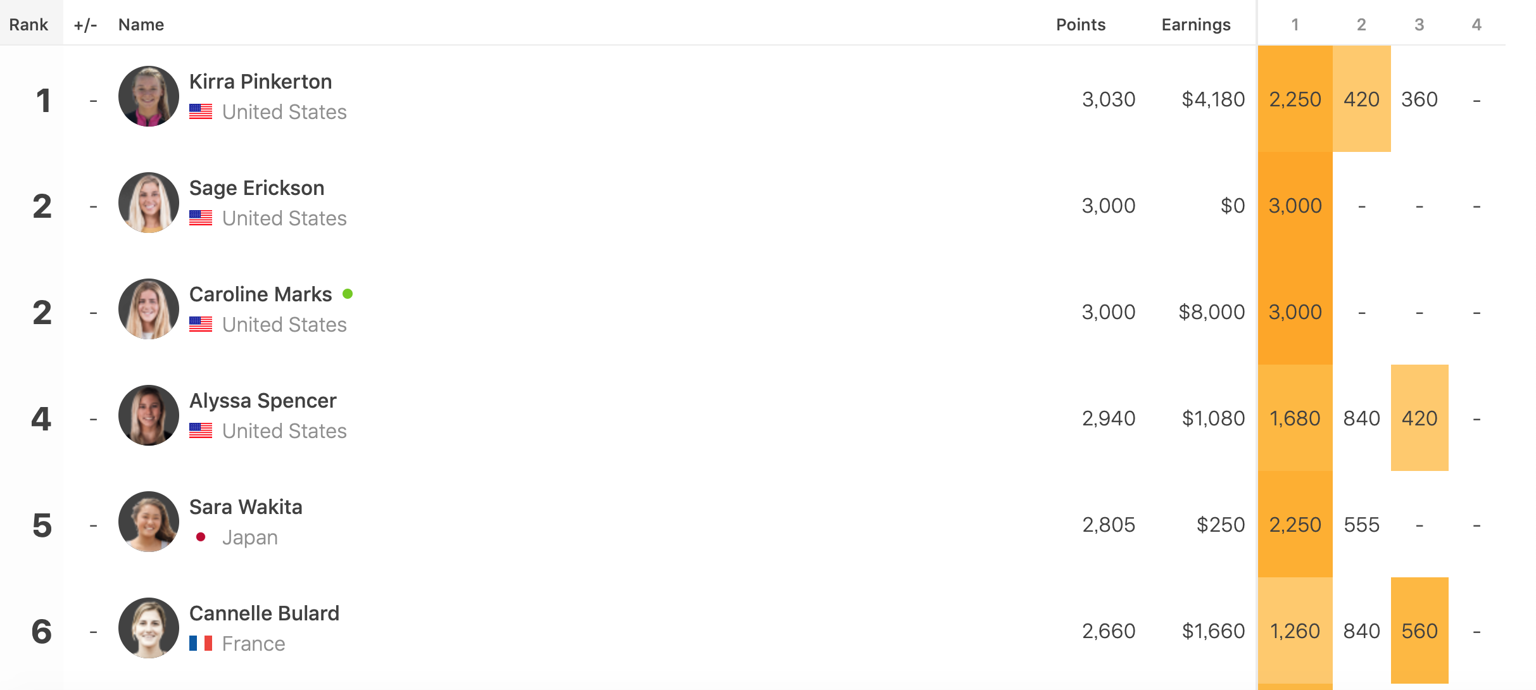Viewport: 1536px width, 690px height.
Task: Click US flag under Alyssa Spencer
Action: tap(201, 431)
